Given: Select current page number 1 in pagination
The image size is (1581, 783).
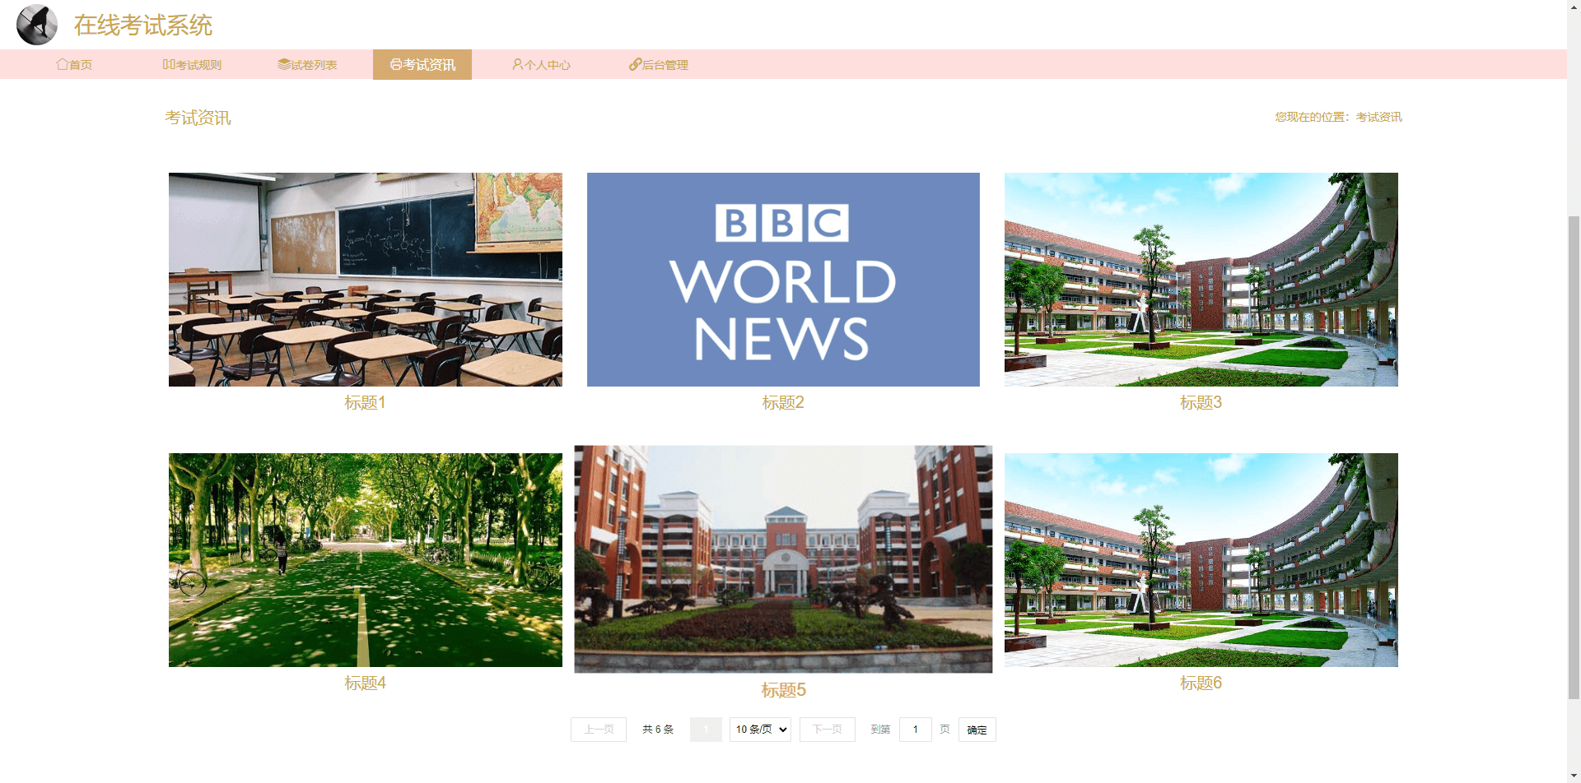Looking at the screenshot, I should coord(706,730).
